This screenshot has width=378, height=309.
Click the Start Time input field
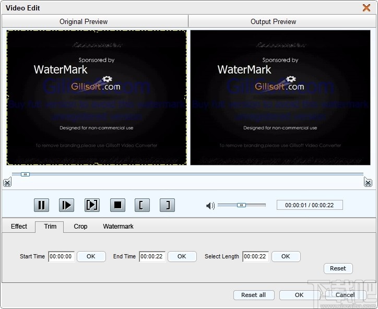[x=61, y=256]
